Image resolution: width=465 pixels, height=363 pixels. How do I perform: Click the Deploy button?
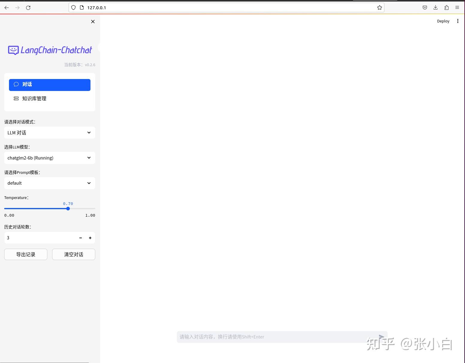click(443, 21)
